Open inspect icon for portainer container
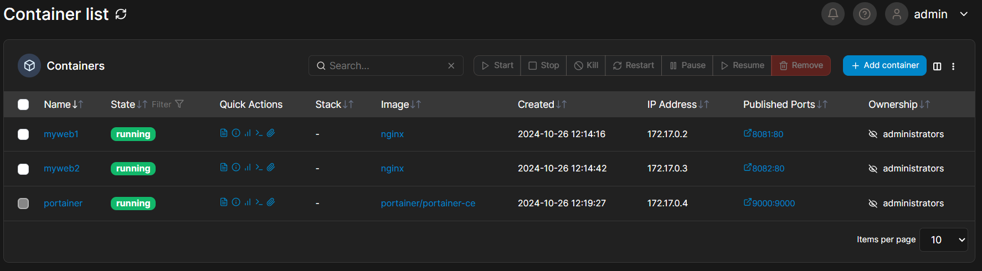This screenshot has height=271, width=982. (236, 202)
